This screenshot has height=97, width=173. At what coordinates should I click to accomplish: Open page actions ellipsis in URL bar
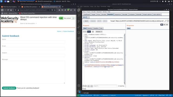[50, 10]
